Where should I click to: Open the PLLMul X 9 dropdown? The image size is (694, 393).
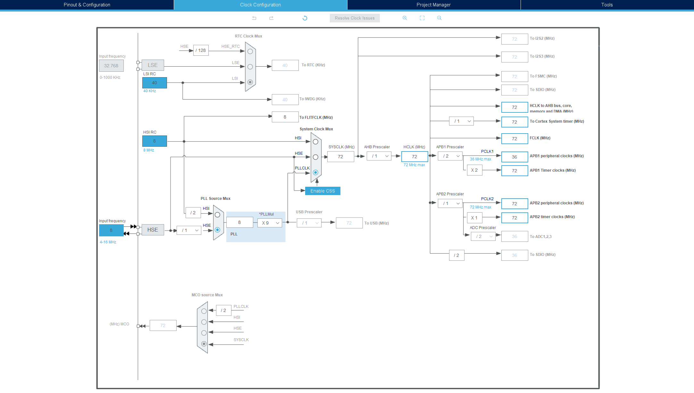[x=270, y=223]
